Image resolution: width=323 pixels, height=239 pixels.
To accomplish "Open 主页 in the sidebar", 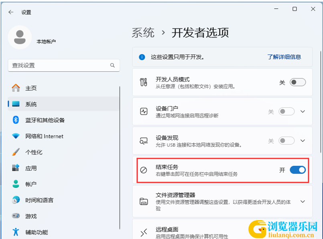I will pyautogui.click(x=63, y=88).
